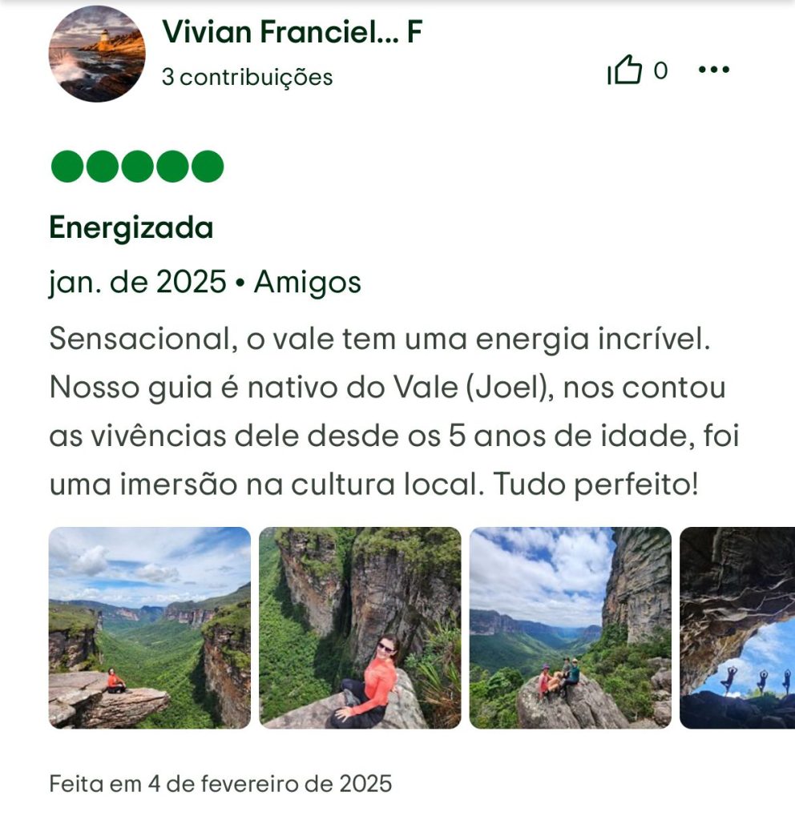Click the 3 contribuições text
This screenshot has height=820, width=795.
tap(247, 77)
